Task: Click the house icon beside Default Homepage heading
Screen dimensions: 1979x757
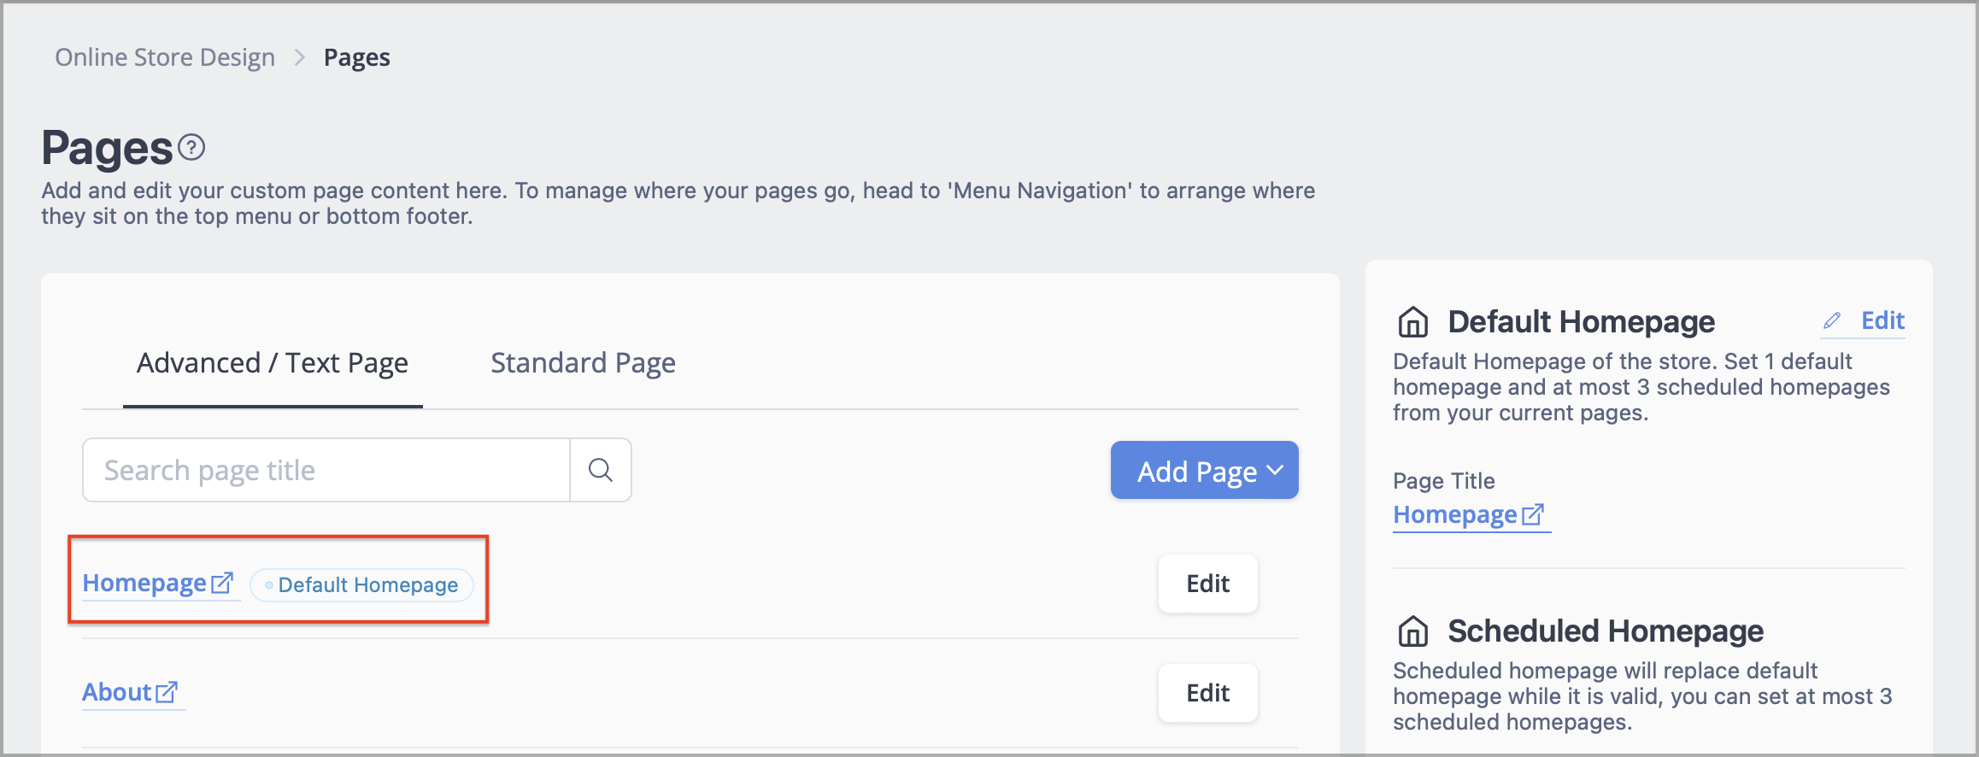Action: click(1413, 322)
